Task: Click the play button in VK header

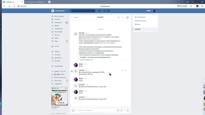Action: point(108,11)
